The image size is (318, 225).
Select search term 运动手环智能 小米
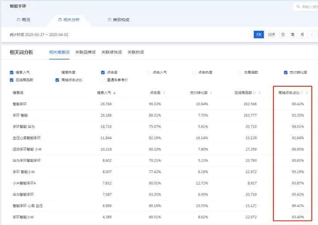(27, 149)
